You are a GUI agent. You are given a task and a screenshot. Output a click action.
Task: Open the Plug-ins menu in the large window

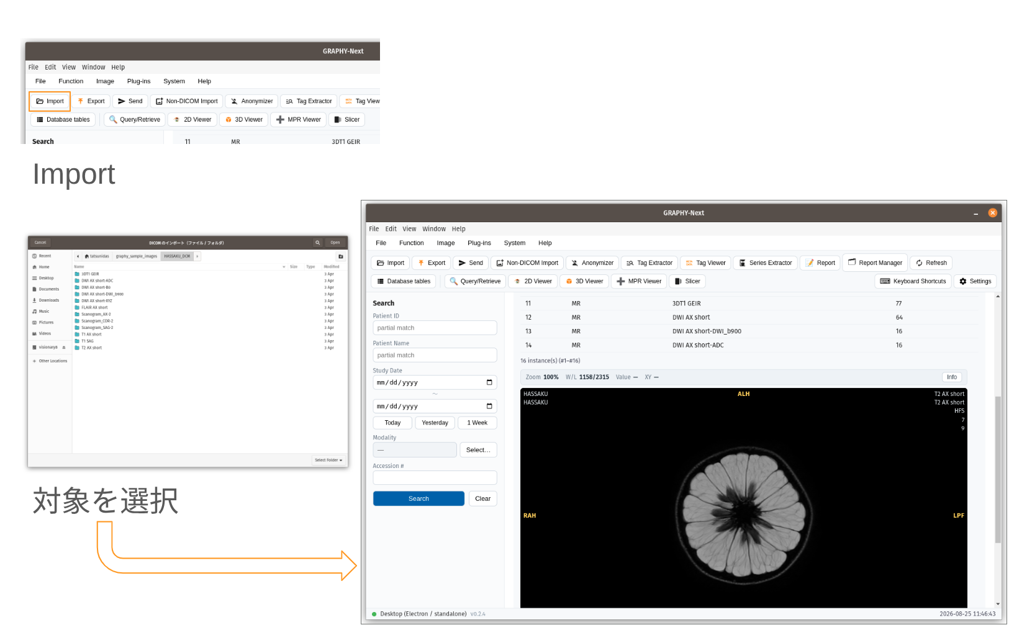click(479, 243)
